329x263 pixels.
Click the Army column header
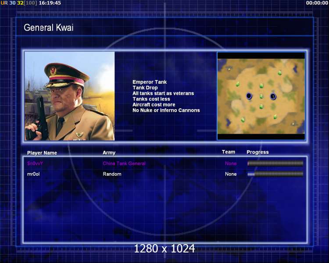point(109,153)
